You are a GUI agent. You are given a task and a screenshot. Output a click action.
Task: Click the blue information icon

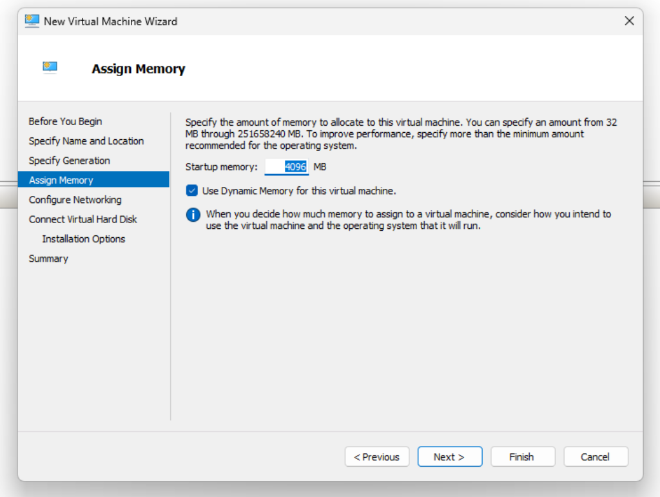coord(193,215)
